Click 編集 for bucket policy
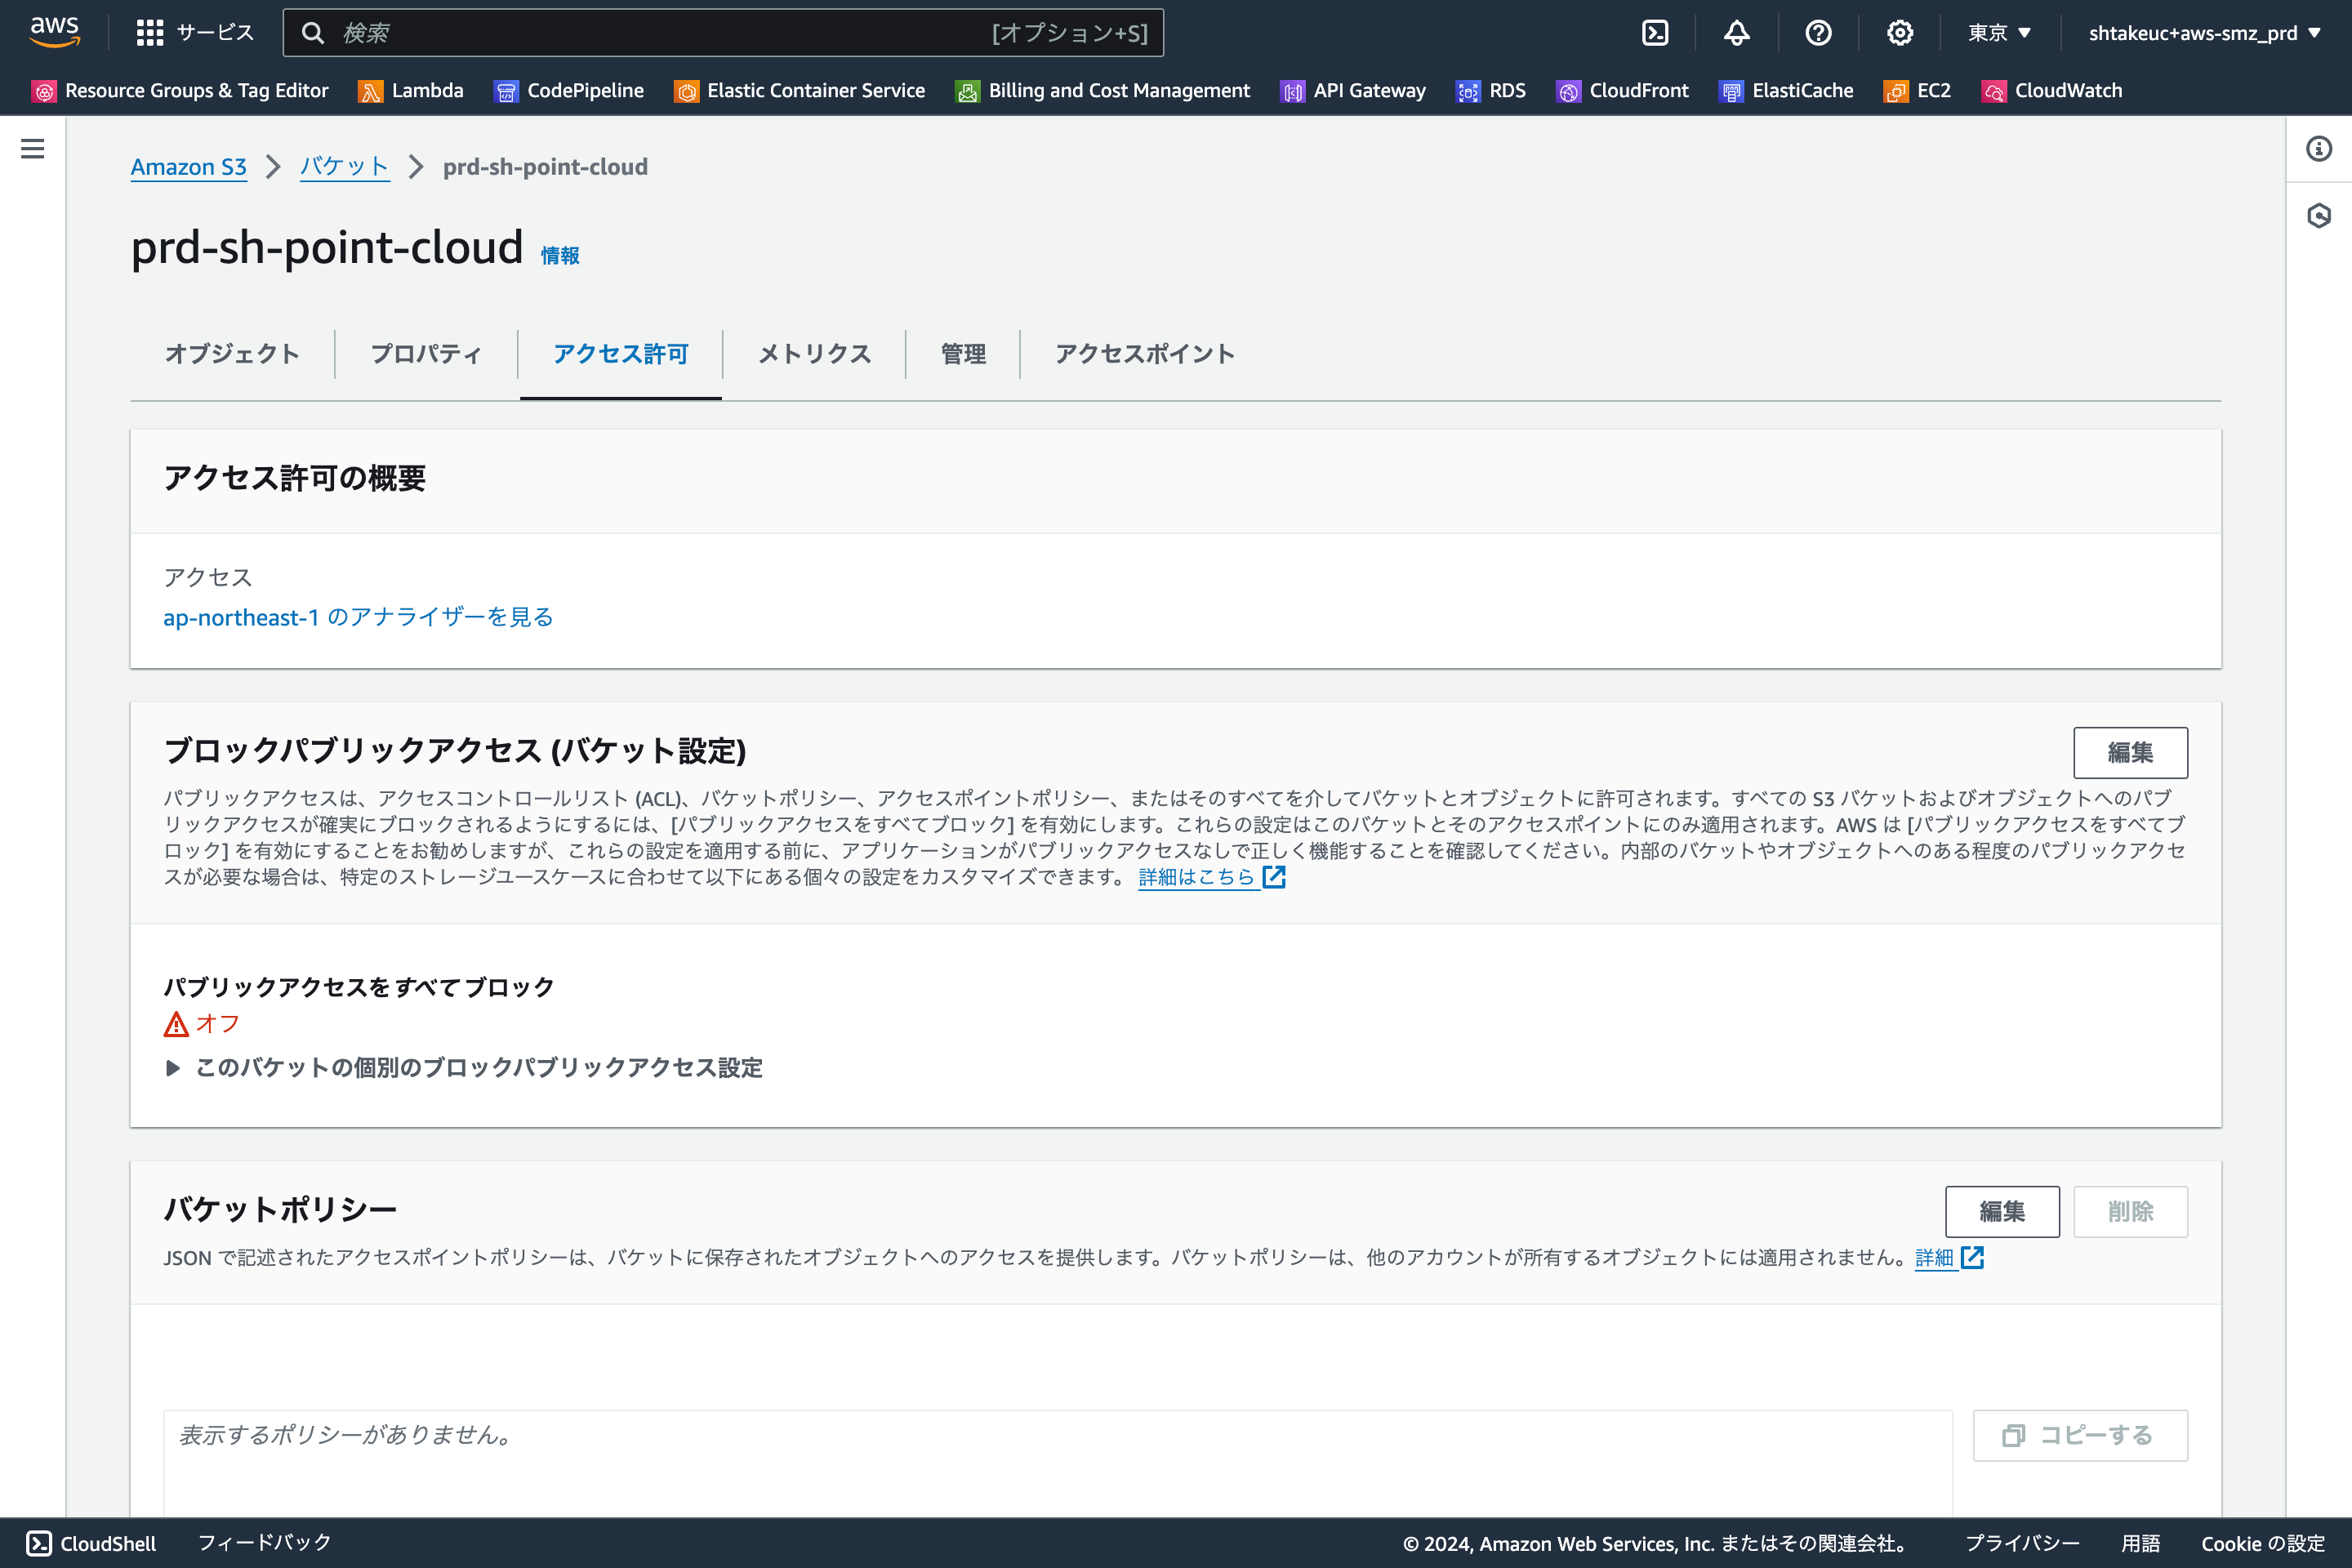Viewport: 2352px width, 1568px height. click(2002, 1212)
